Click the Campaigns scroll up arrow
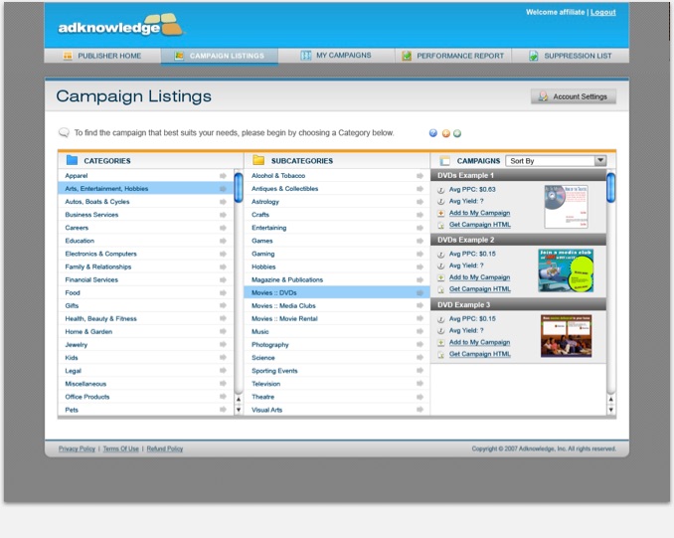The height and width of the screenshot is (538, 674). click(x=610, y=399)
